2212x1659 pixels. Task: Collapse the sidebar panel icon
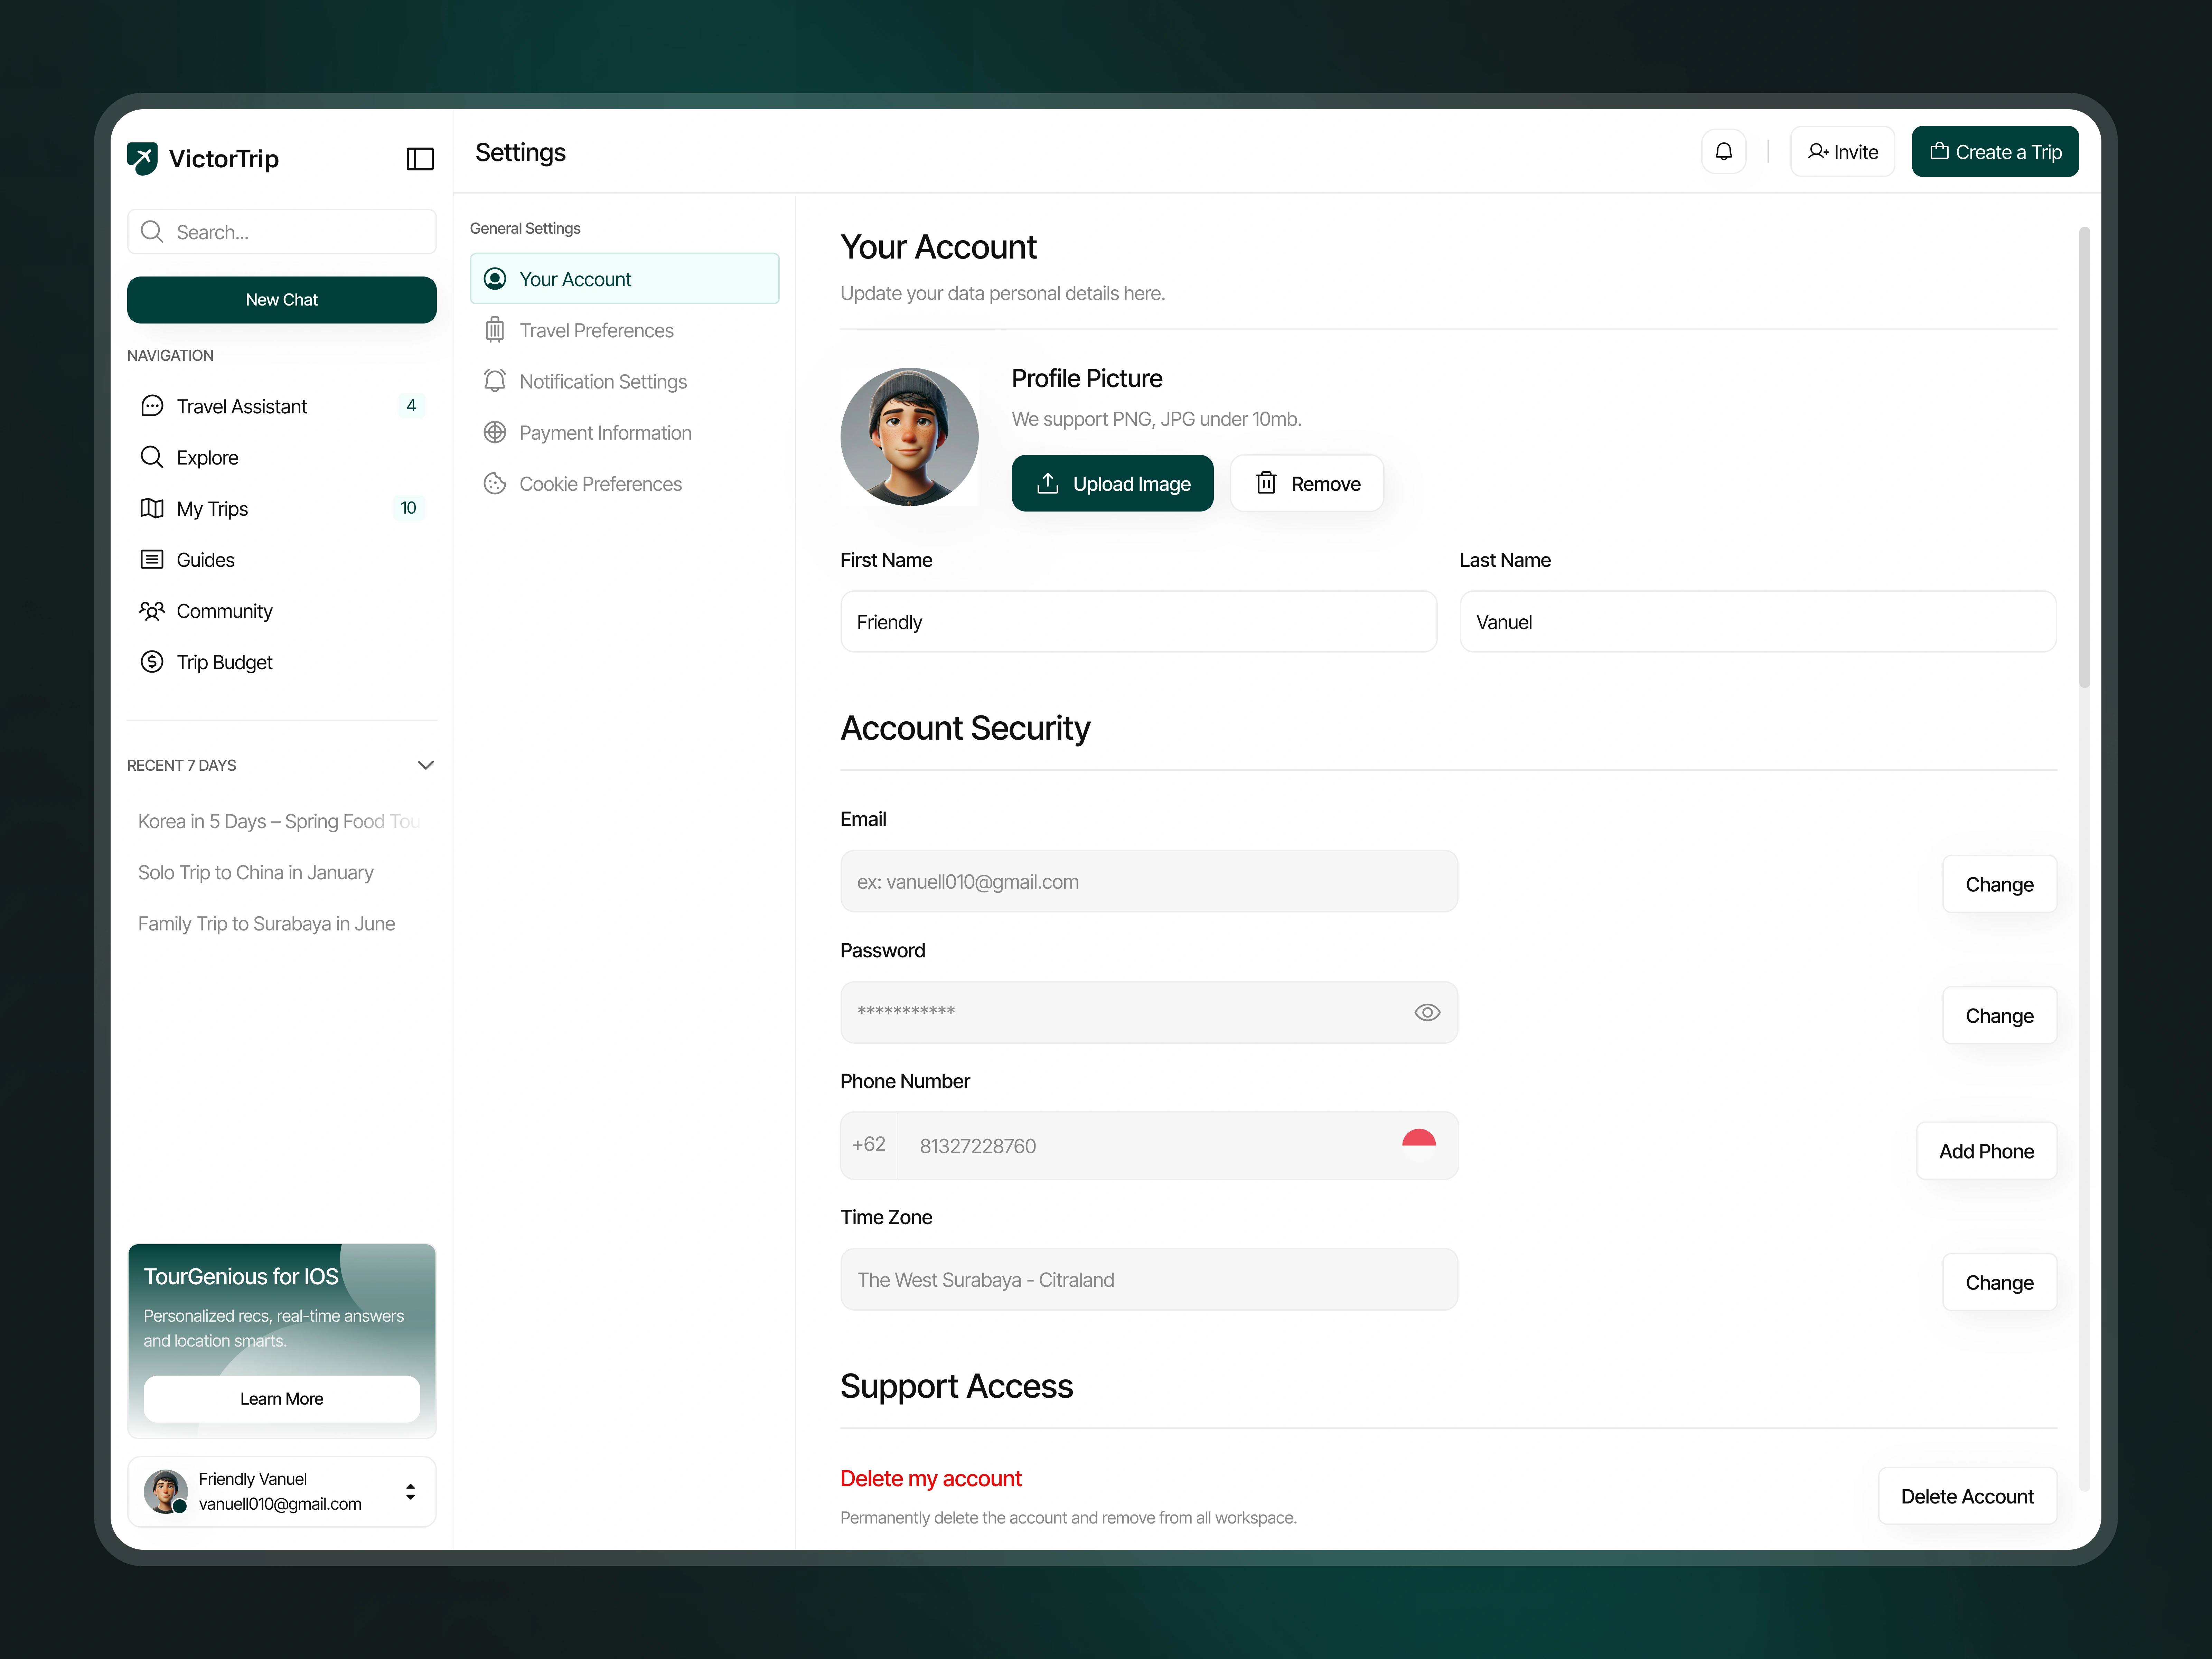pos(420,159)
